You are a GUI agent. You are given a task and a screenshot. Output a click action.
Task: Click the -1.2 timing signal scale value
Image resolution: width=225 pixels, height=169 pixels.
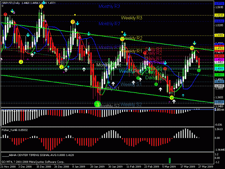pos(217,162)
